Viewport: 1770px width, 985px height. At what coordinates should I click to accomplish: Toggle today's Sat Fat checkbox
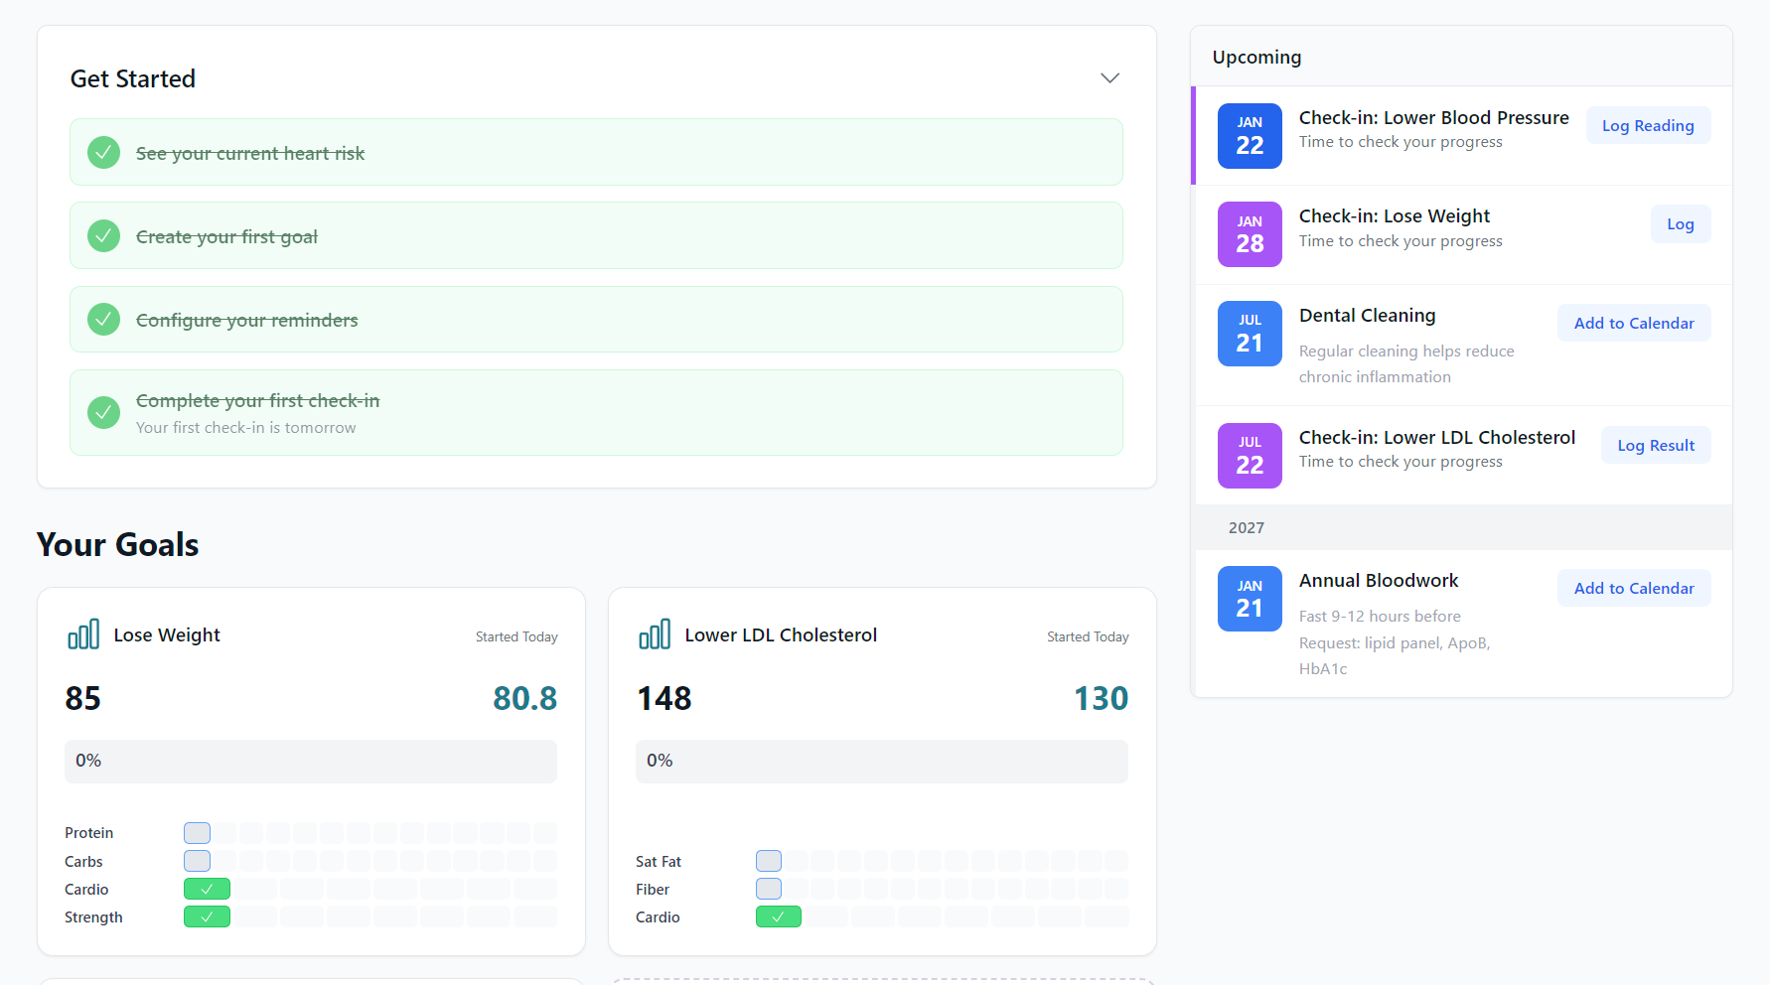click(x=768, y=861)
